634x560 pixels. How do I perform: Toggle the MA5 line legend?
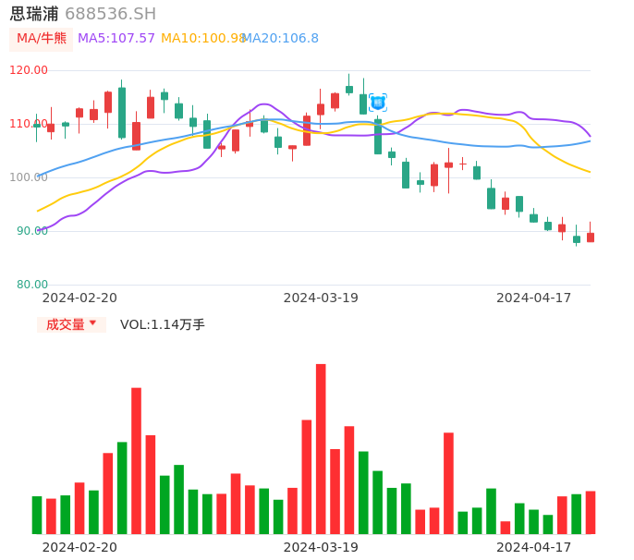click(x=116, y=39)
